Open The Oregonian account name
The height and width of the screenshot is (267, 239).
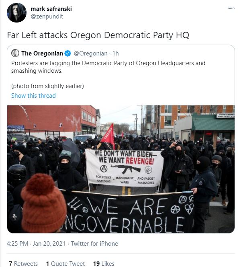[x=42, y=53]
